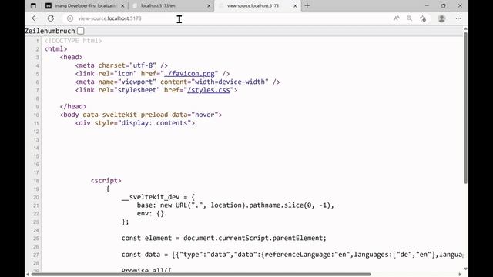Enable the Zeilenumbruch checkbox

coord(81,31)
